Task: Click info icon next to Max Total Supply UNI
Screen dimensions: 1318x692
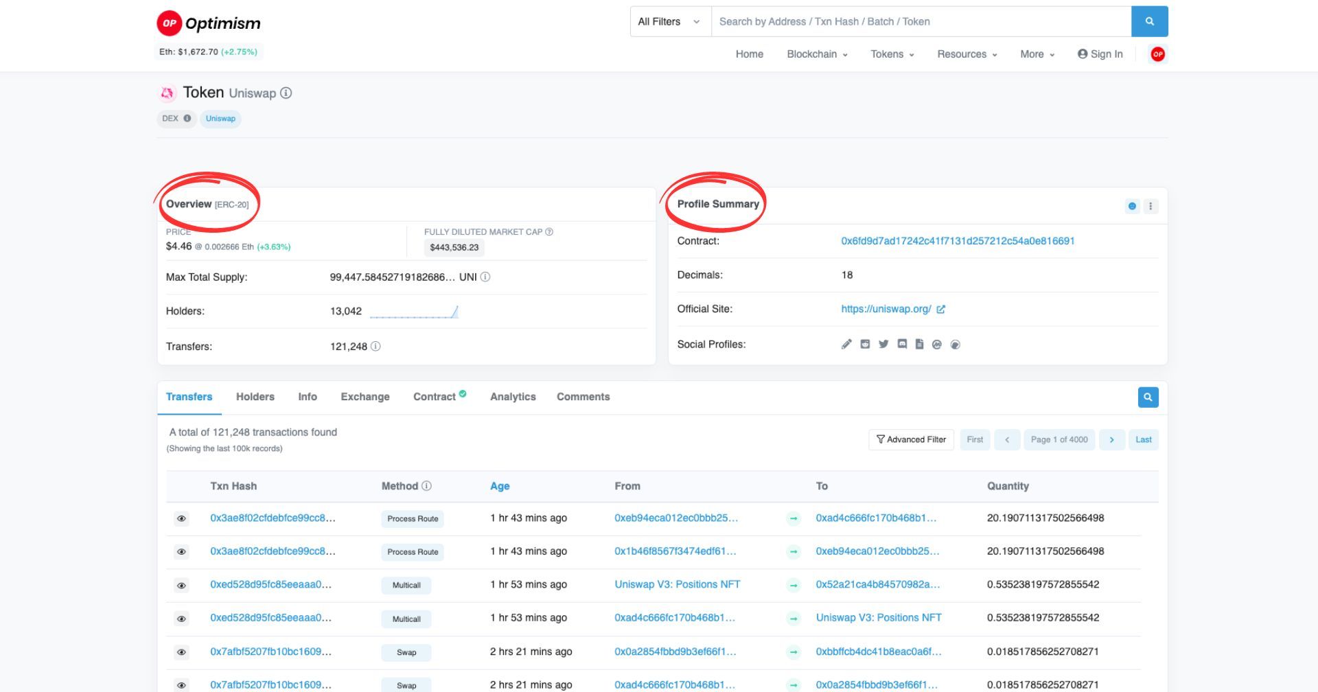Action: [x=485, y=277]
